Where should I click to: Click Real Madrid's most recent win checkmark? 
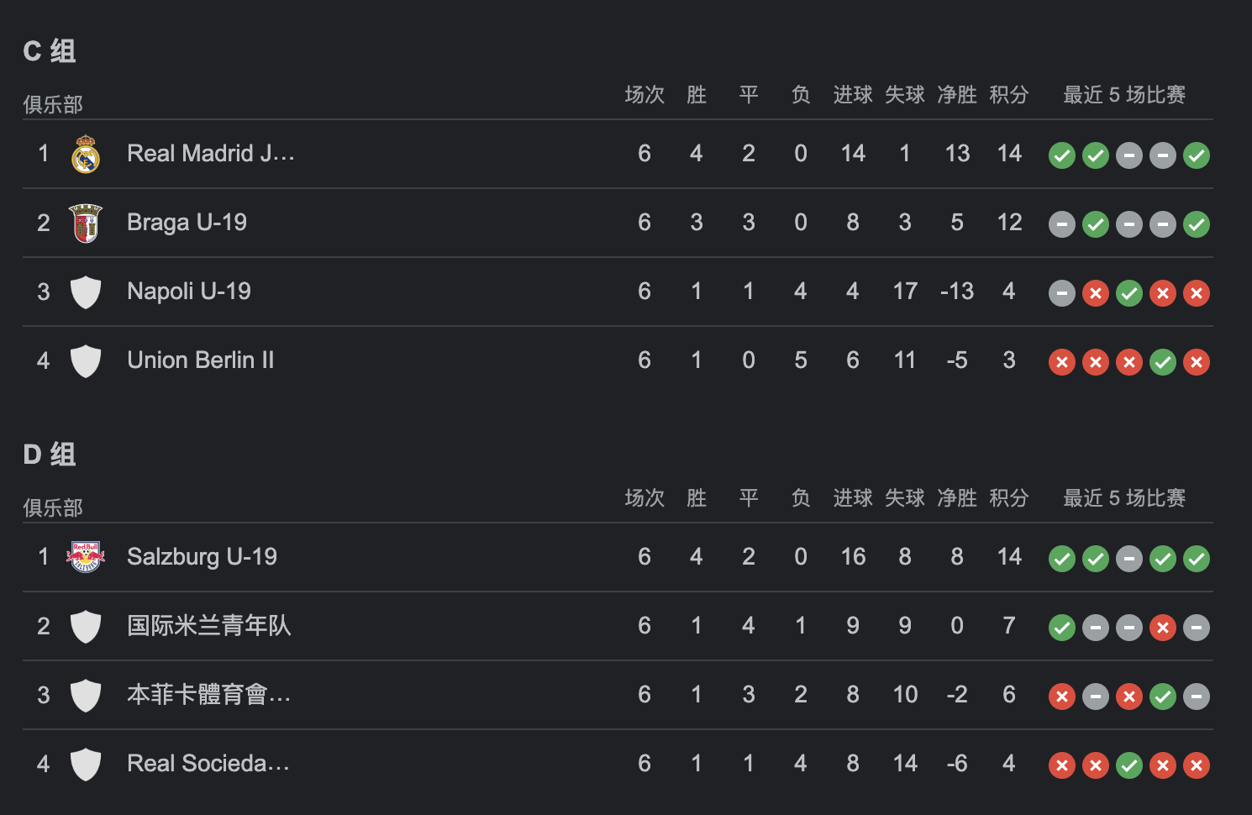click(1197, 155)
